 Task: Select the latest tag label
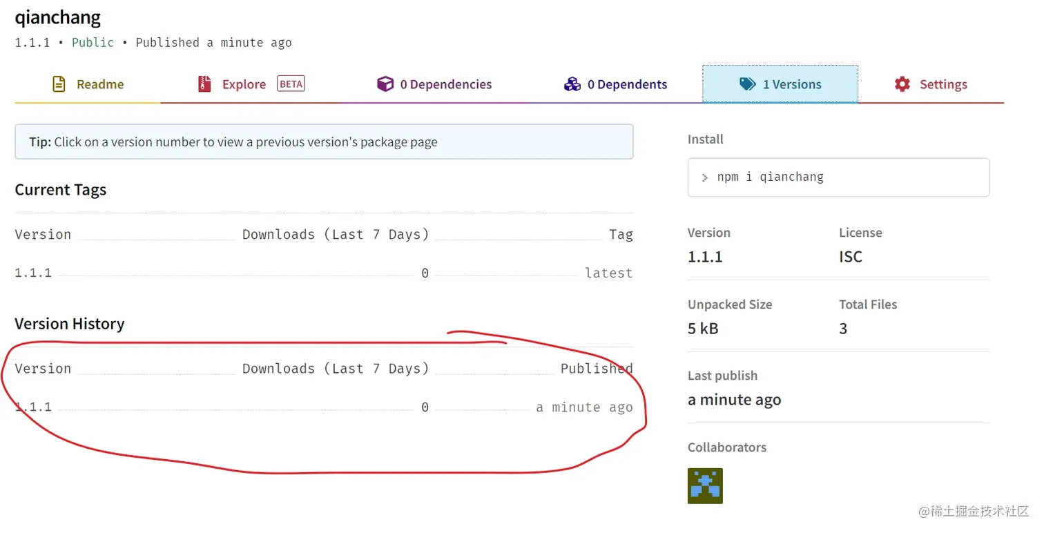[x=608, y=272]
